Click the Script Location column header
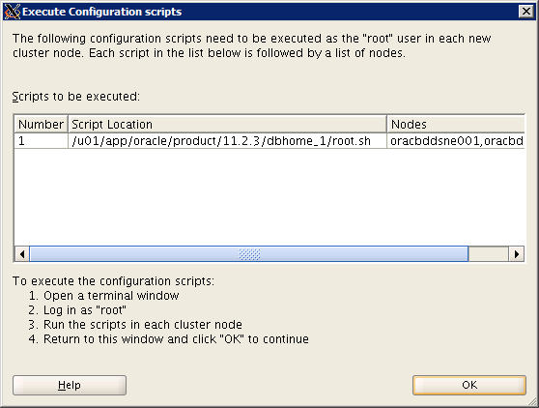This screenshot has height=408, width=539. pyautogui.click(x=227, y=124)
